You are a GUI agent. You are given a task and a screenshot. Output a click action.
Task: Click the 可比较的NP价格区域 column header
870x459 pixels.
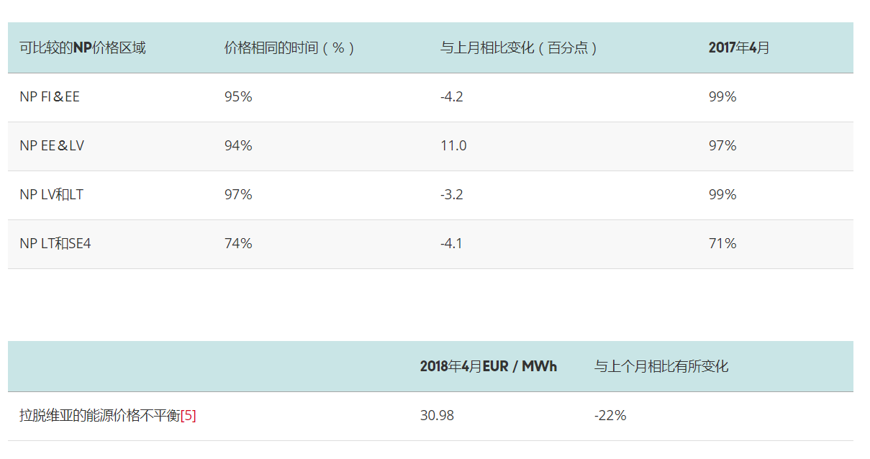coord(83,48)
